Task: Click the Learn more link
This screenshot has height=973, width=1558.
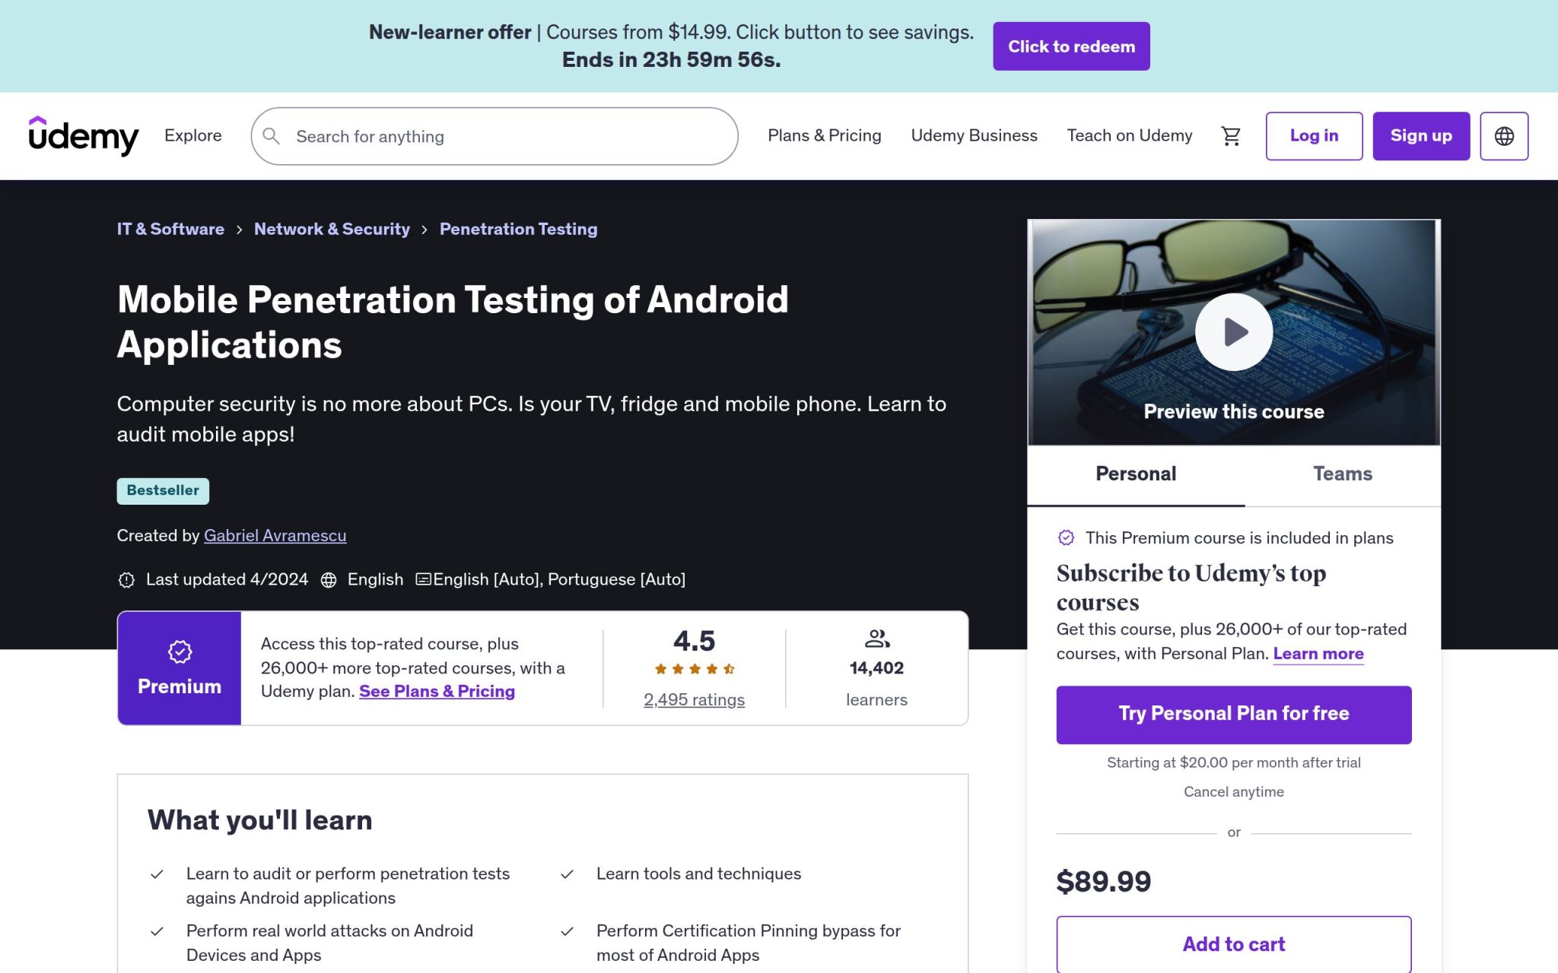Action: click(1318, 654)
